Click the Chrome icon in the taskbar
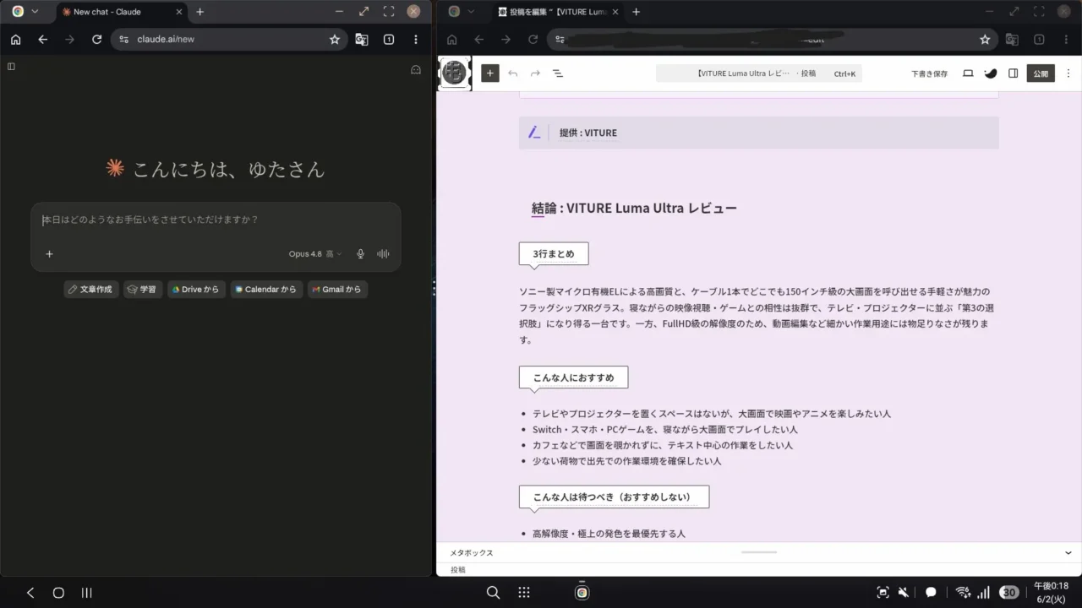The image size is (1082, 608). tap(582, 593)
